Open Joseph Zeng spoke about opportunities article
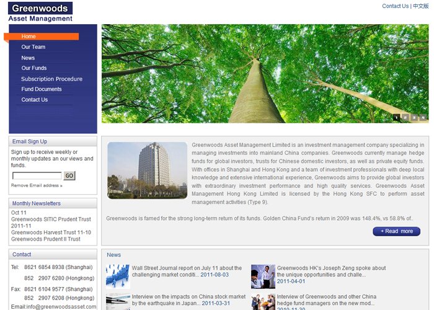 click(331, 272)
